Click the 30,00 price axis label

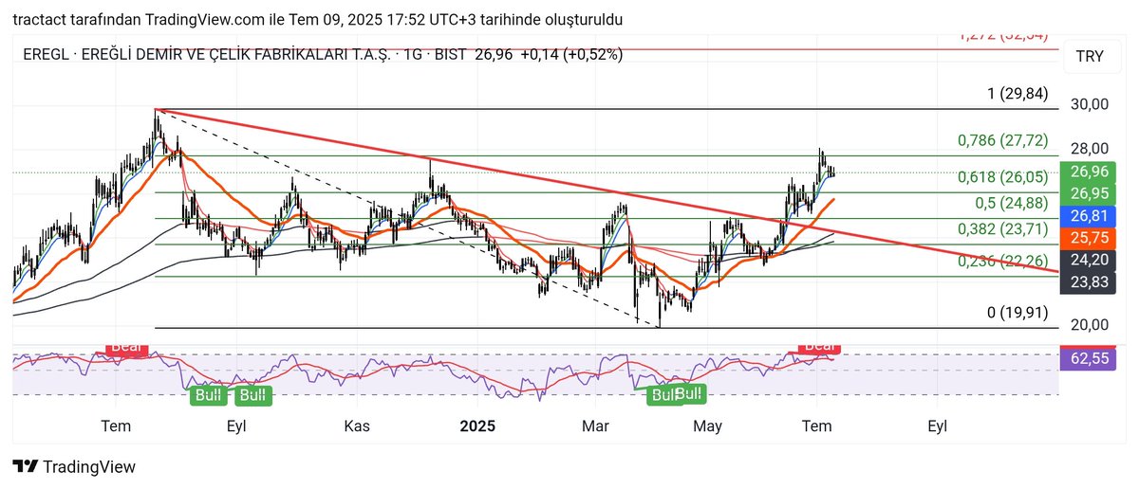click(1089, 104)
